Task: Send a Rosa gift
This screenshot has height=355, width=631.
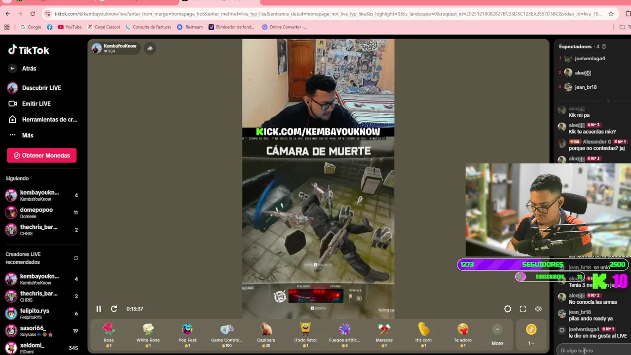Action: pyautogui.click(x=108, y=335)
